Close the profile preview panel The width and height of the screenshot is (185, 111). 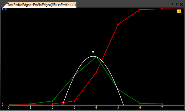point(181,5)
